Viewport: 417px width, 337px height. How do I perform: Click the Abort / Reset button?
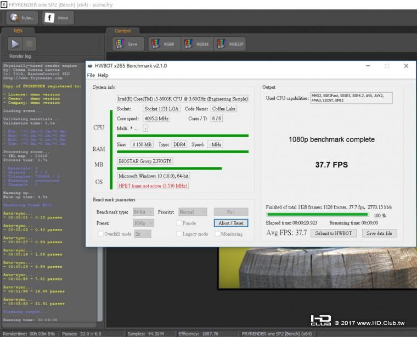tap(230, 223)
